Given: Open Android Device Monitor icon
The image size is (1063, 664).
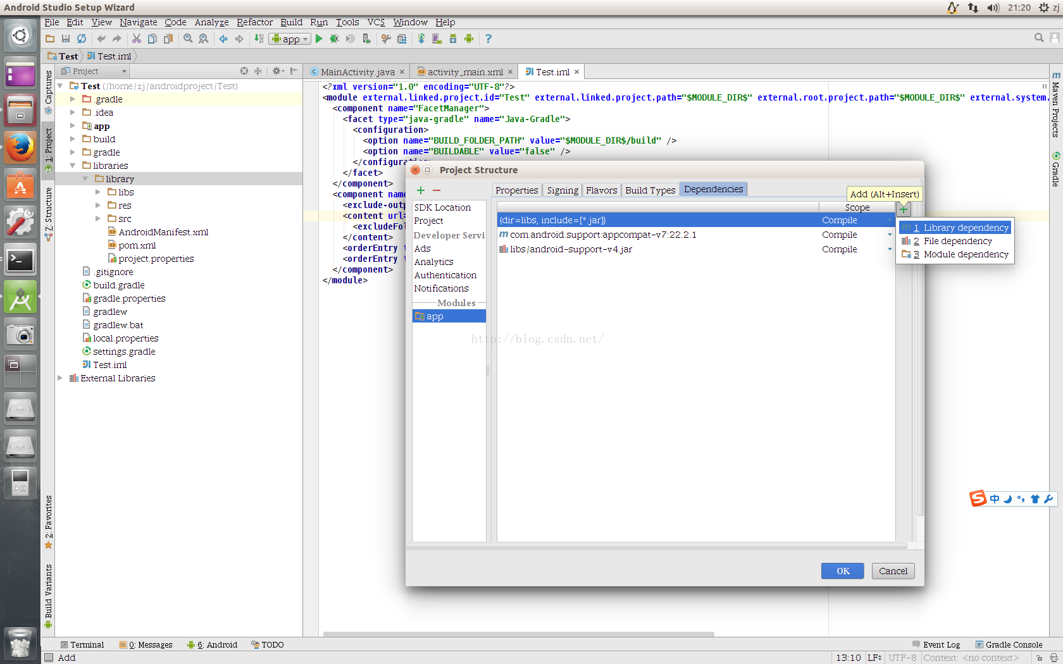Looking at the screenshot, I should coord(469,39).
